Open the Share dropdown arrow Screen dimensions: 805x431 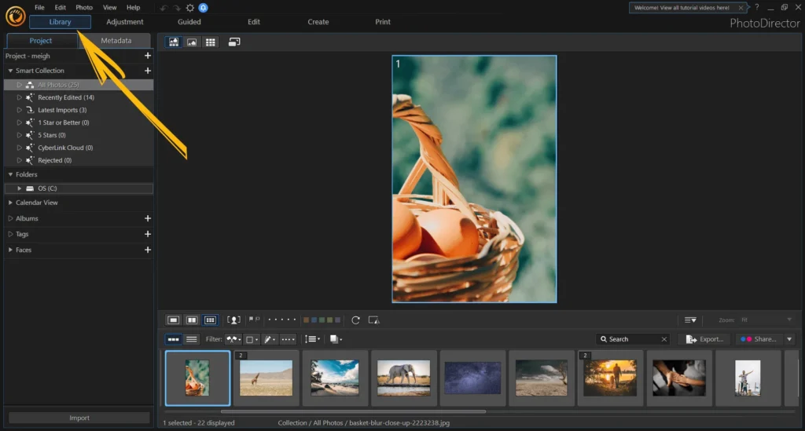(x=789, y=339)
